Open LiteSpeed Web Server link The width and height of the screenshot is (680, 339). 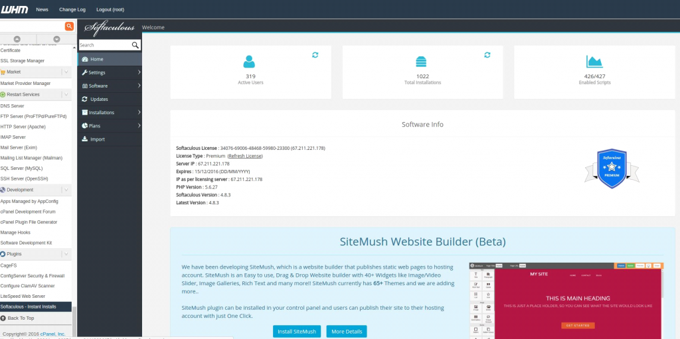23,296
